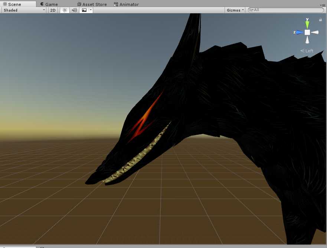Click the Left view projection label
The height and width of the screenshot is (248, 327).
(307, 51)
